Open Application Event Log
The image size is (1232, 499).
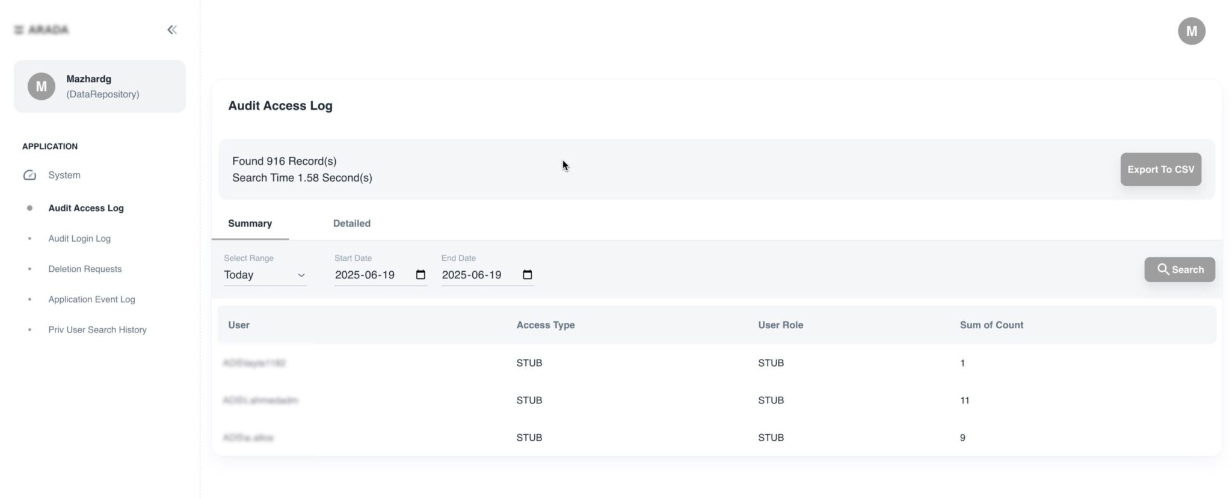pyautogui.click(x=91, y=299)
